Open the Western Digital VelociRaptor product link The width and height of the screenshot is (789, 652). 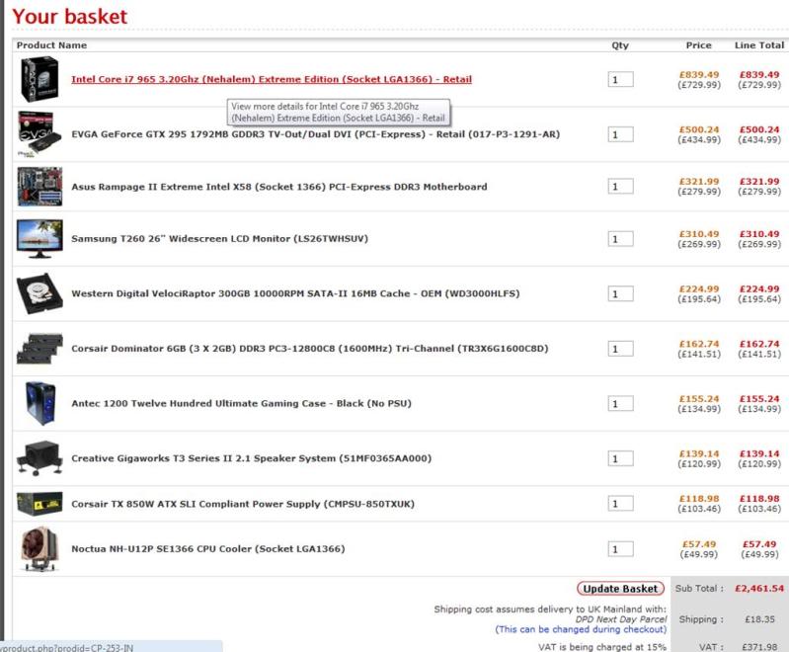(295, 294)
